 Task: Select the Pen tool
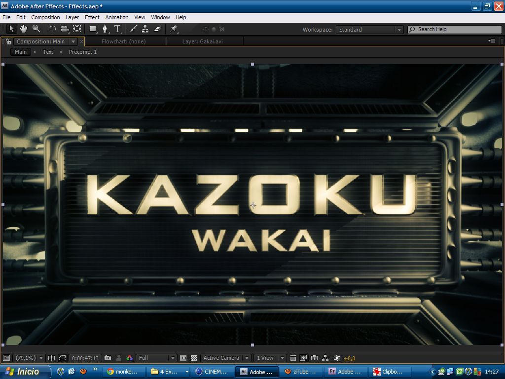click(x=105, y=29)
